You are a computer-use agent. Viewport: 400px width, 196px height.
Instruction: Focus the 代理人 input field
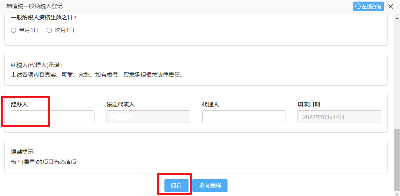[244, 117]
